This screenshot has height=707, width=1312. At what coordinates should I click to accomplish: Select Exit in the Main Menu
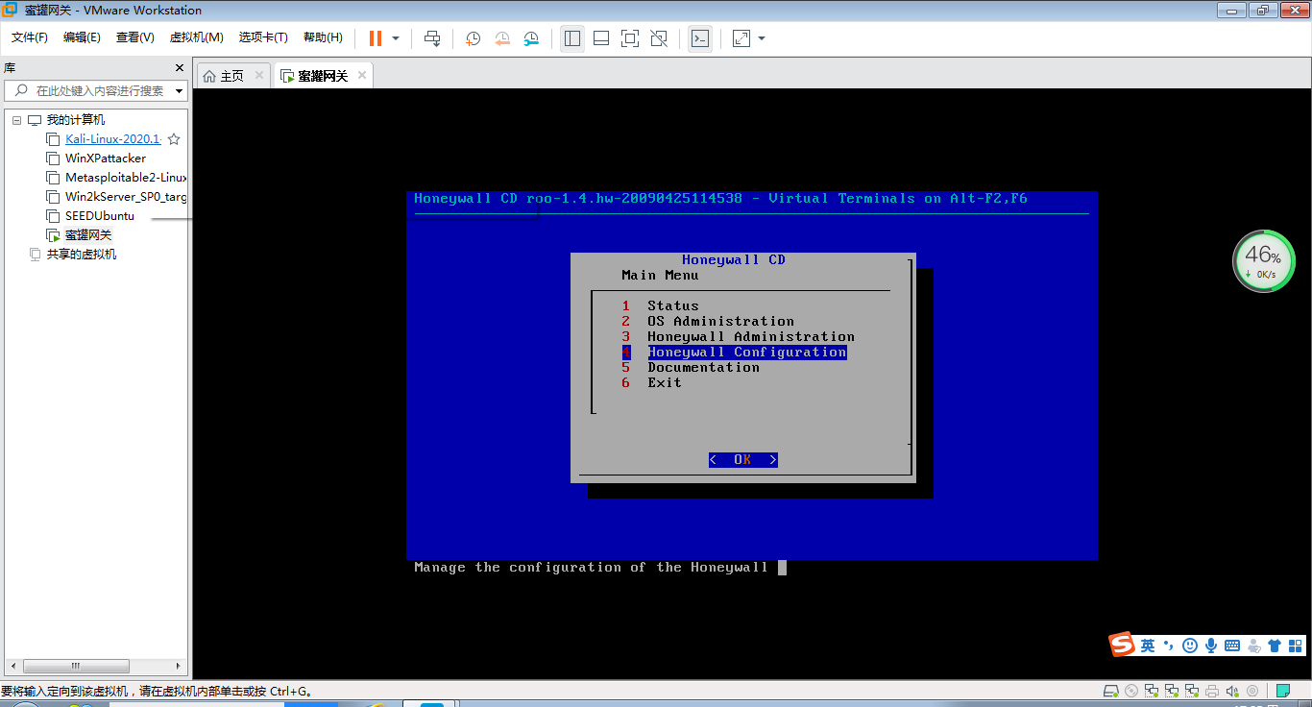665,383
